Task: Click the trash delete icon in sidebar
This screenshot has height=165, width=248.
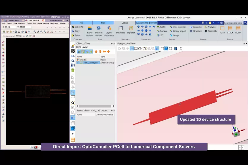Action: [x=73, y=70]
